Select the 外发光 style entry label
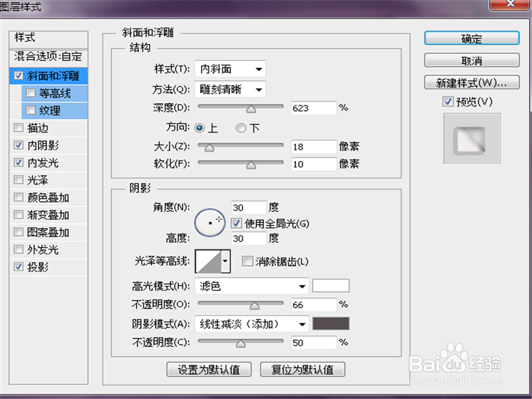This screenshot has width=532, height=399. click(43, 250)
